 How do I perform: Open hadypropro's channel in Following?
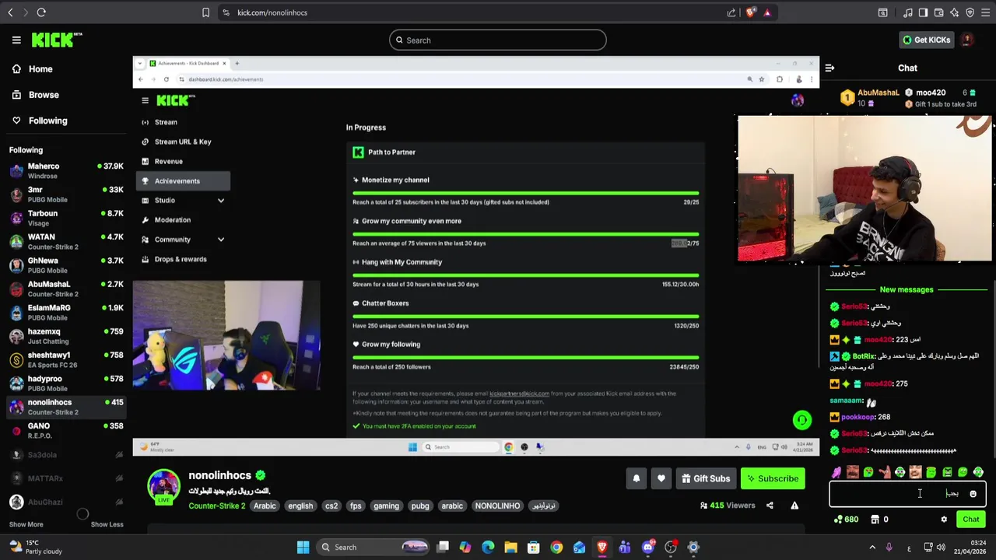[66, 383]
